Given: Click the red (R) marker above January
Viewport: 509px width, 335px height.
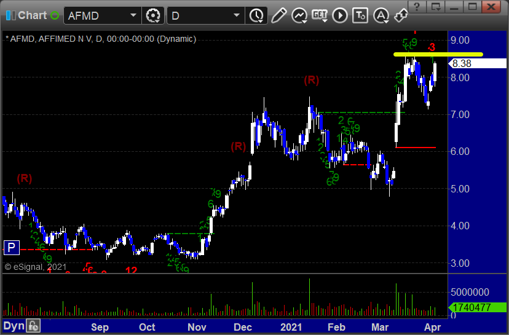Looking at the screenshot, I should [311, 80].
